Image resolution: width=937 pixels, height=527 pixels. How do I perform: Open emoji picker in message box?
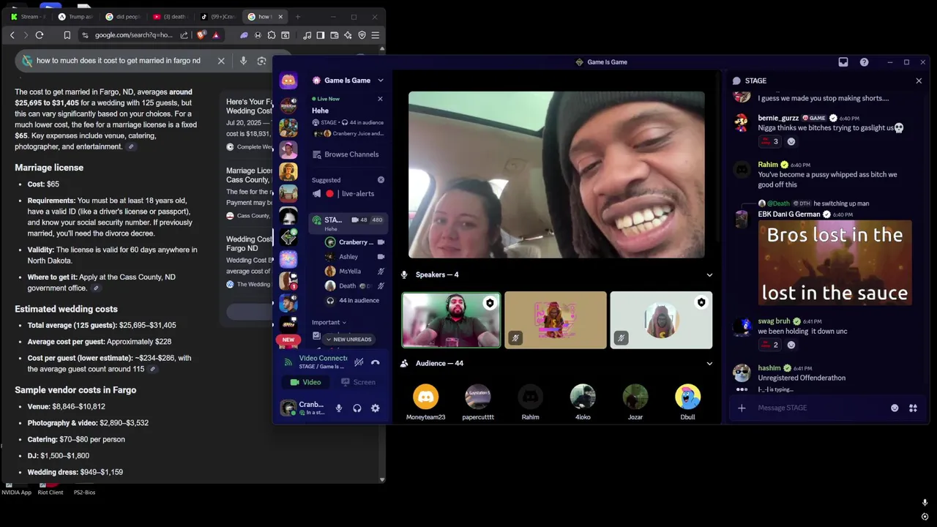(895, 408)
